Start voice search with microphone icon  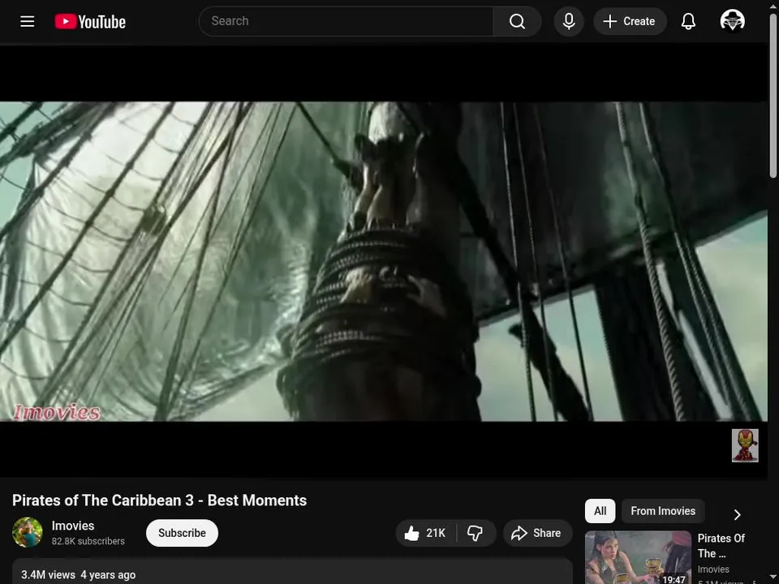(569, 21)
